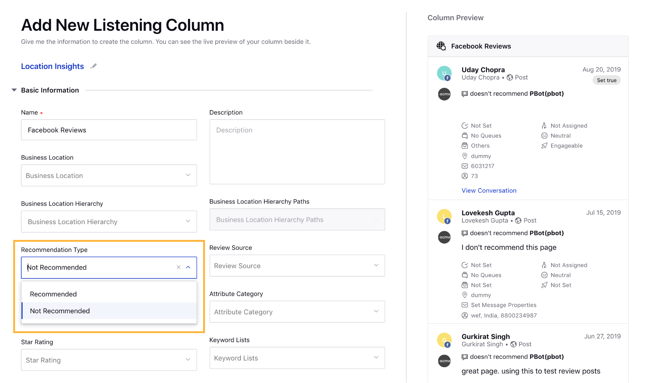This screenshot has width=649, height=383.
Task: Open the Business Location Hierarchy Paths dropdown
Action: coord(297,219)
